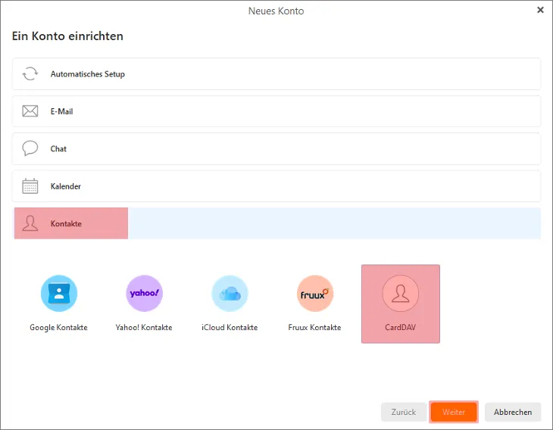Screen dimensions: 553x430
Task: Click the Fruux Kontakte label
Action: [x=314, y=328]
